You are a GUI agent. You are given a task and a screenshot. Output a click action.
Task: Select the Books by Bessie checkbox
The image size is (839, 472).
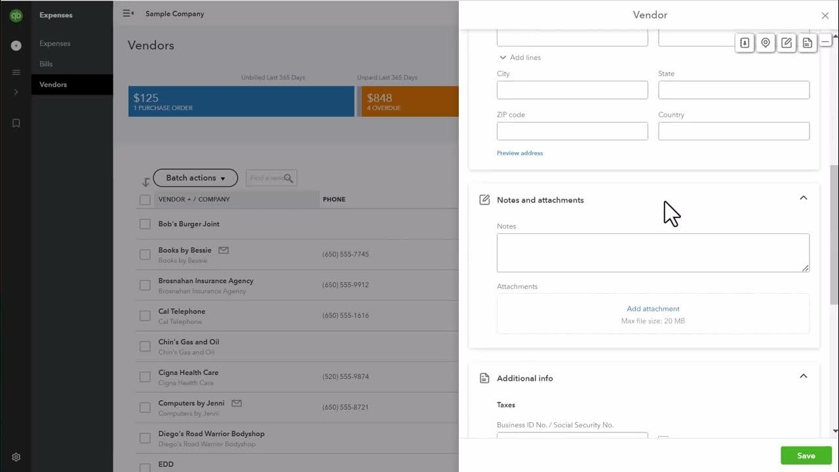145,254
